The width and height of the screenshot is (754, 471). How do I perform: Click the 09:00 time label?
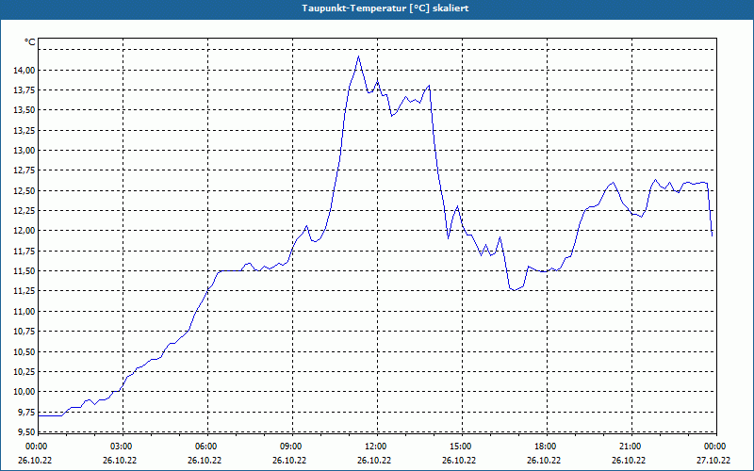coord(292,447)
